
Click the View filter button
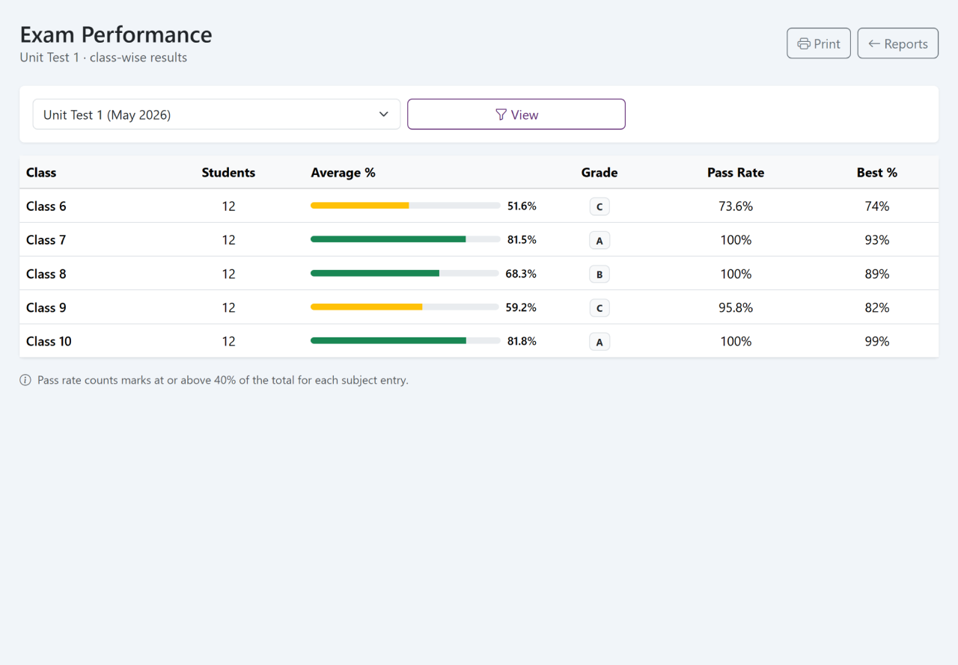[516, 114]
